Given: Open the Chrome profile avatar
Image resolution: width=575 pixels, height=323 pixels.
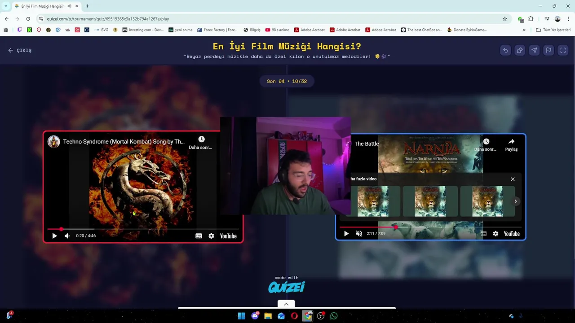Looking at the screenshot, I should click(x=557, y=19).
